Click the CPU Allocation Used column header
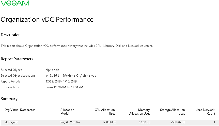The image size is (219, 126). [105, 112]
